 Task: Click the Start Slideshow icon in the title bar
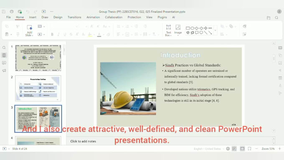coord(44,11)
